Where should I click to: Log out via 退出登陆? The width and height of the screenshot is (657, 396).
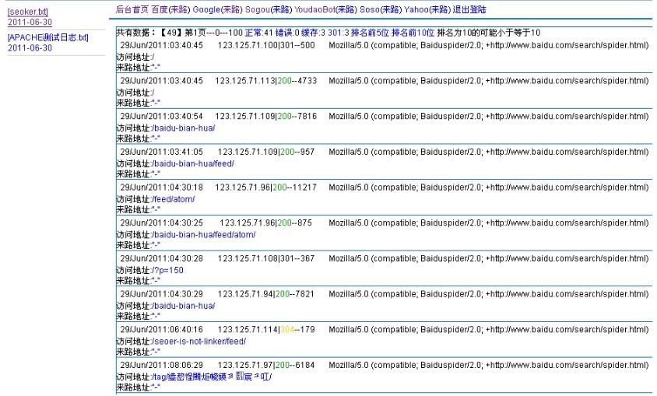(469, 9)
